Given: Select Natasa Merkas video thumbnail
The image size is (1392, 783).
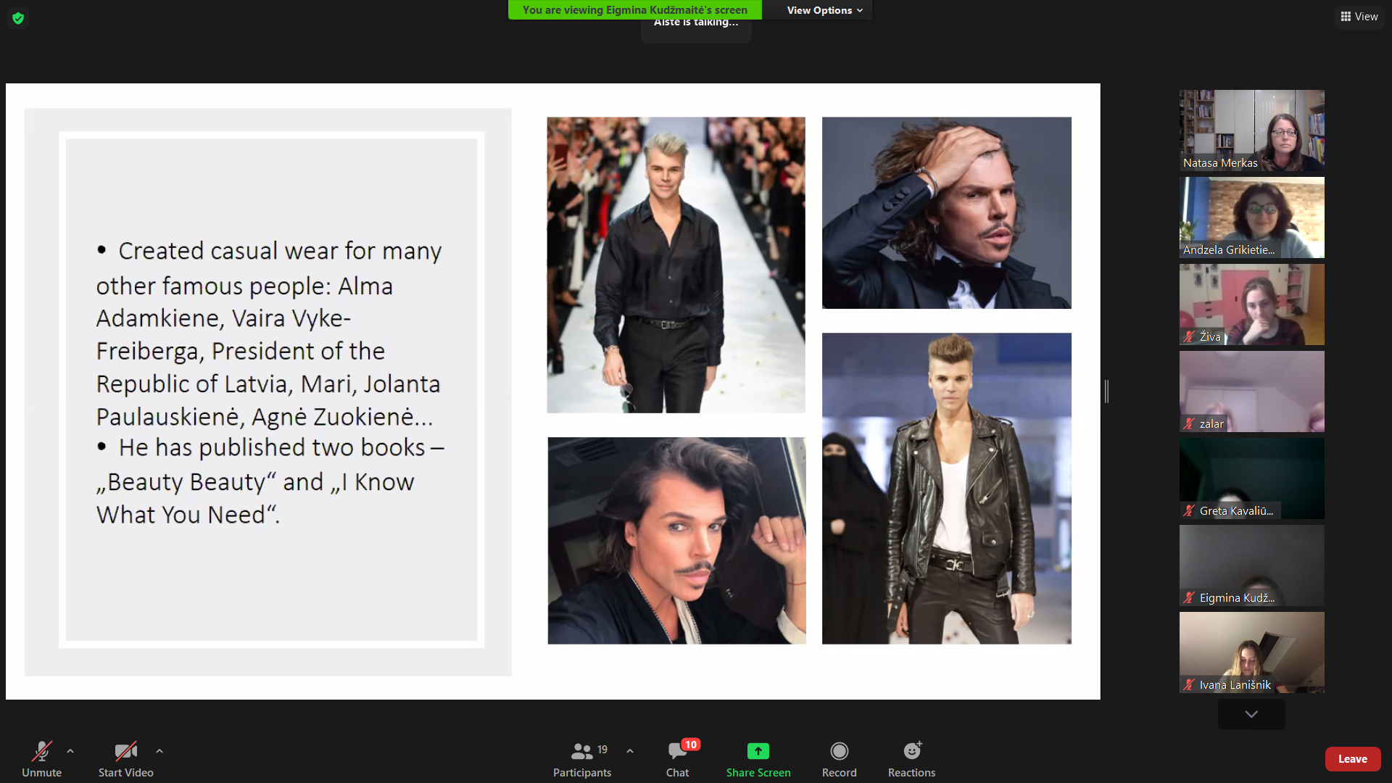Looking at the screenshot, I should tap(1251, 130).
